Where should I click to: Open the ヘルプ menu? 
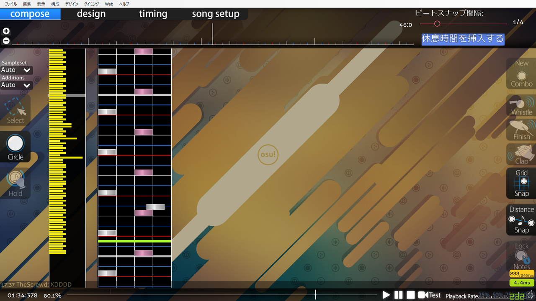click(124, 4)
